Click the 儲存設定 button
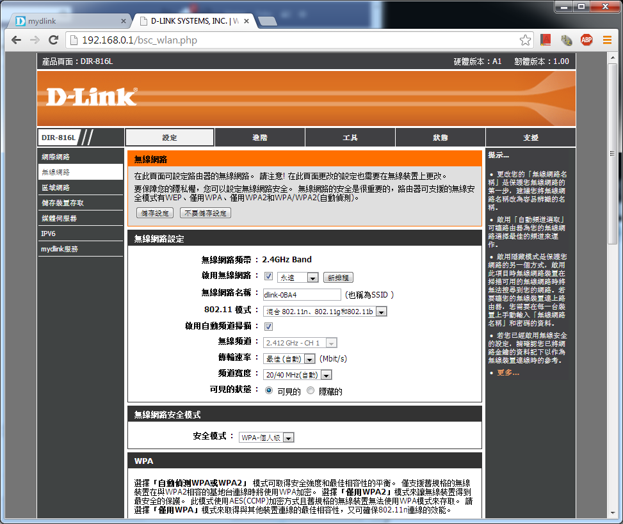 click(154, 213)
